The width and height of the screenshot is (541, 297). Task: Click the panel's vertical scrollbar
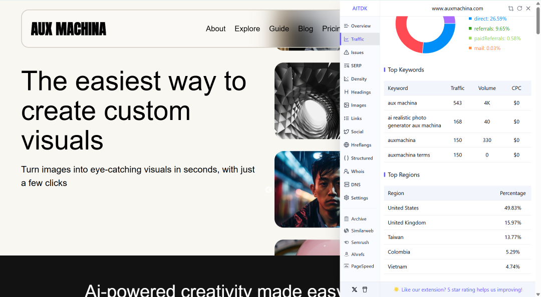tap(538, 20)
